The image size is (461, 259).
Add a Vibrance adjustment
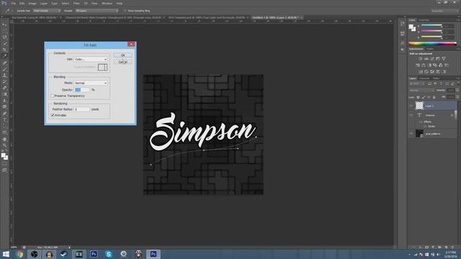coord(444,59)
